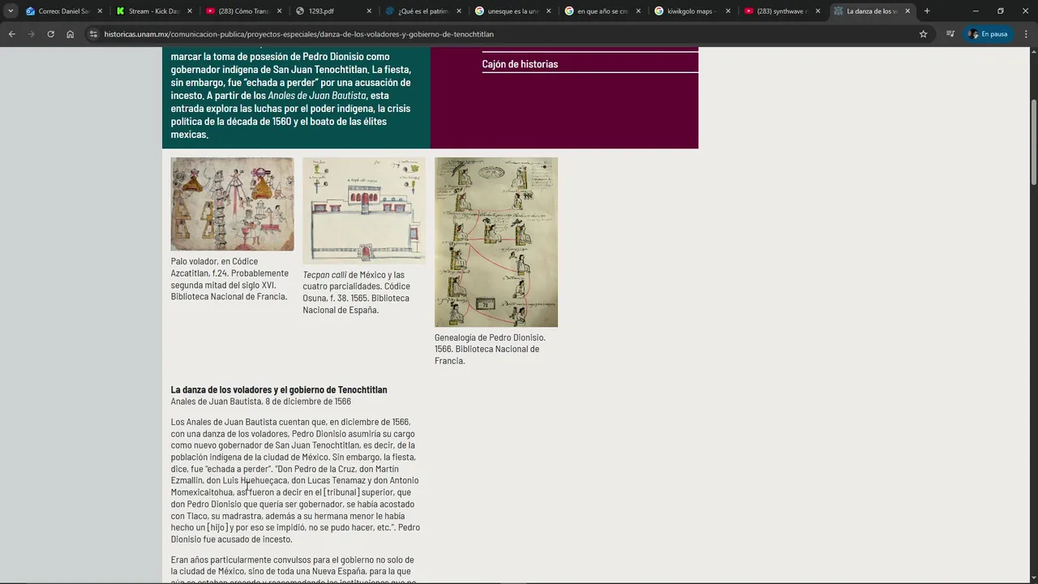
Task: Click heading 'La danza de los voladores y el gobierno'
Action: [279, 390]
